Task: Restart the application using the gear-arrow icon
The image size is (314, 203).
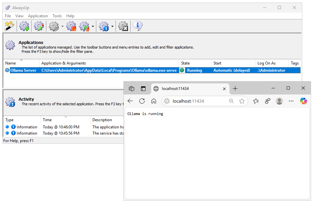Action: point(84,26)
